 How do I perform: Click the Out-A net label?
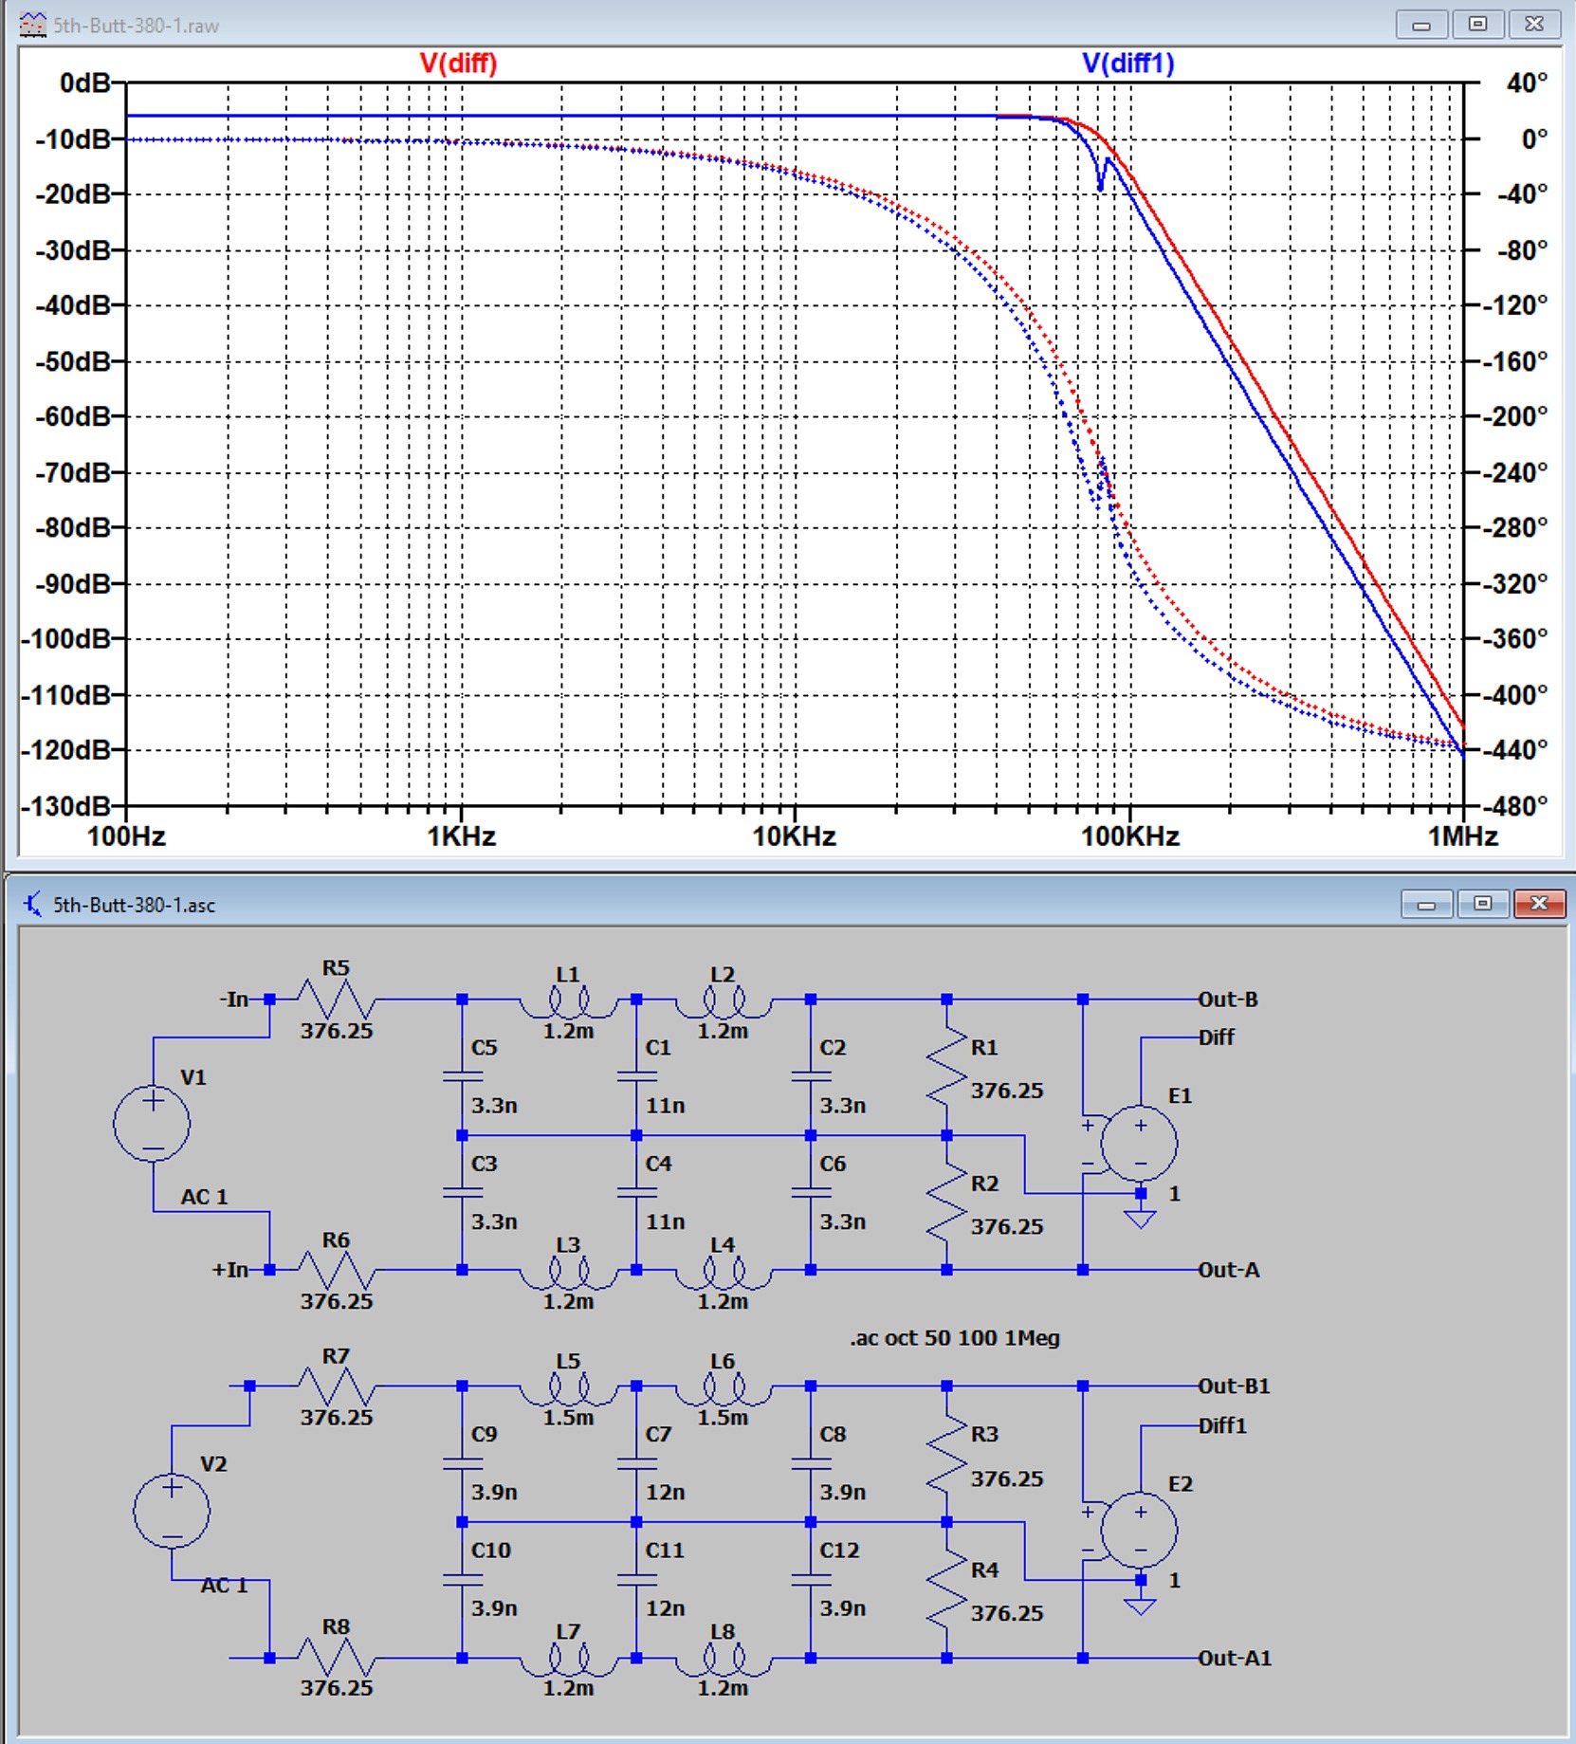[1229, 1270]
